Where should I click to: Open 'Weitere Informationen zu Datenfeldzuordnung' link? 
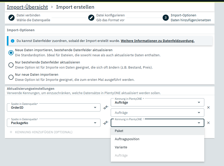click(x=158, y=41)
